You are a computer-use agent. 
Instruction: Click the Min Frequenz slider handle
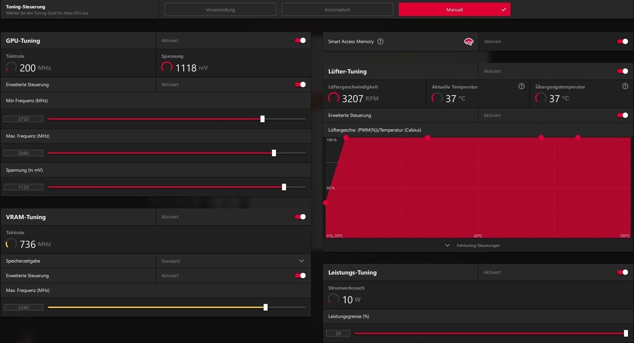pyautogui.click(x=263, y=119)
